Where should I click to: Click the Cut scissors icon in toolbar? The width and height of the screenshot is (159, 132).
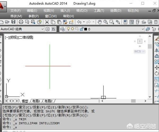coord(47,22)
